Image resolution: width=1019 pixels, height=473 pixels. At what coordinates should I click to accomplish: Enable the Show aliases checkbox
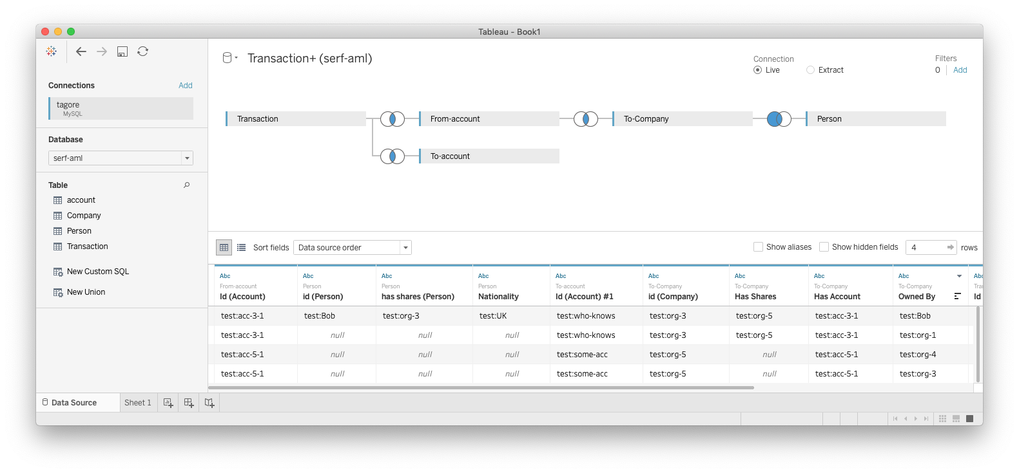click(759, 247)
